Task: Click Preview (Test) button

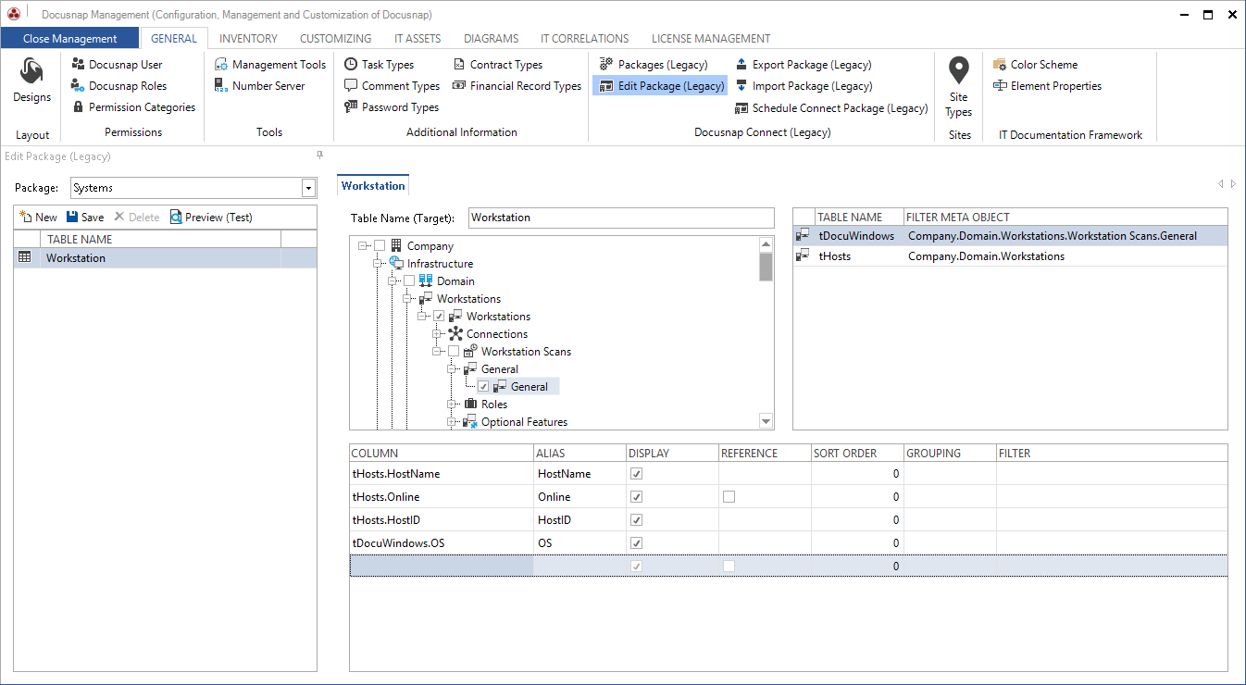Action: pos(211,218)
